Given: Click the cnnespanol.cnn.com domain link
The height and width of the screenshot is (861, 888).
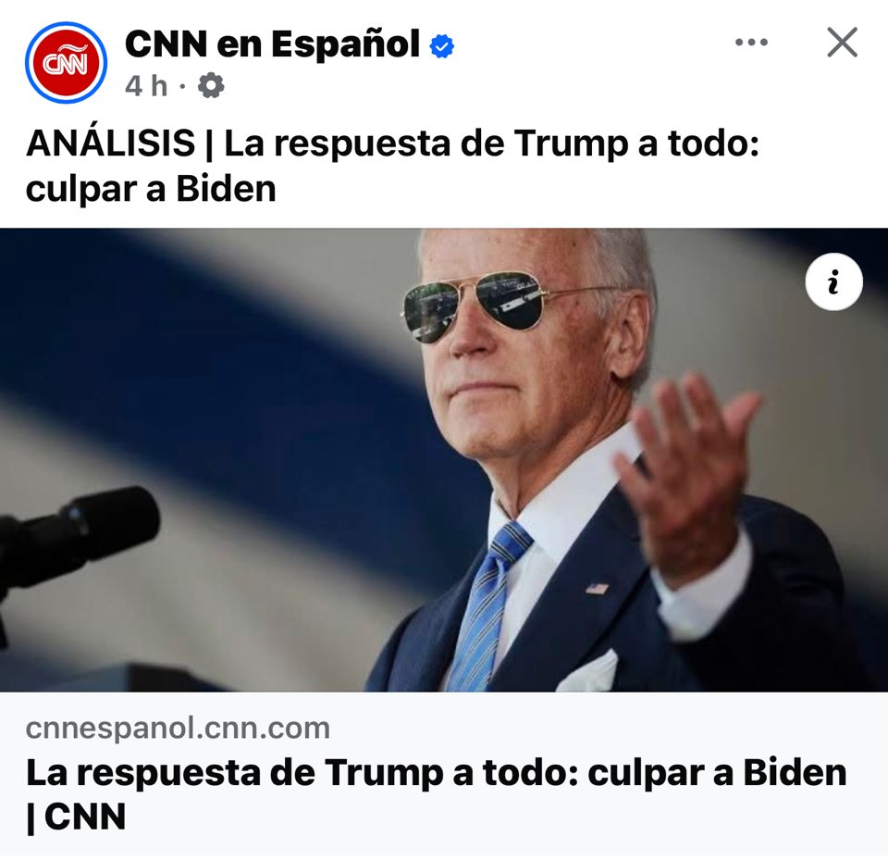Looking at the screenshot, I should coord(178,728).
